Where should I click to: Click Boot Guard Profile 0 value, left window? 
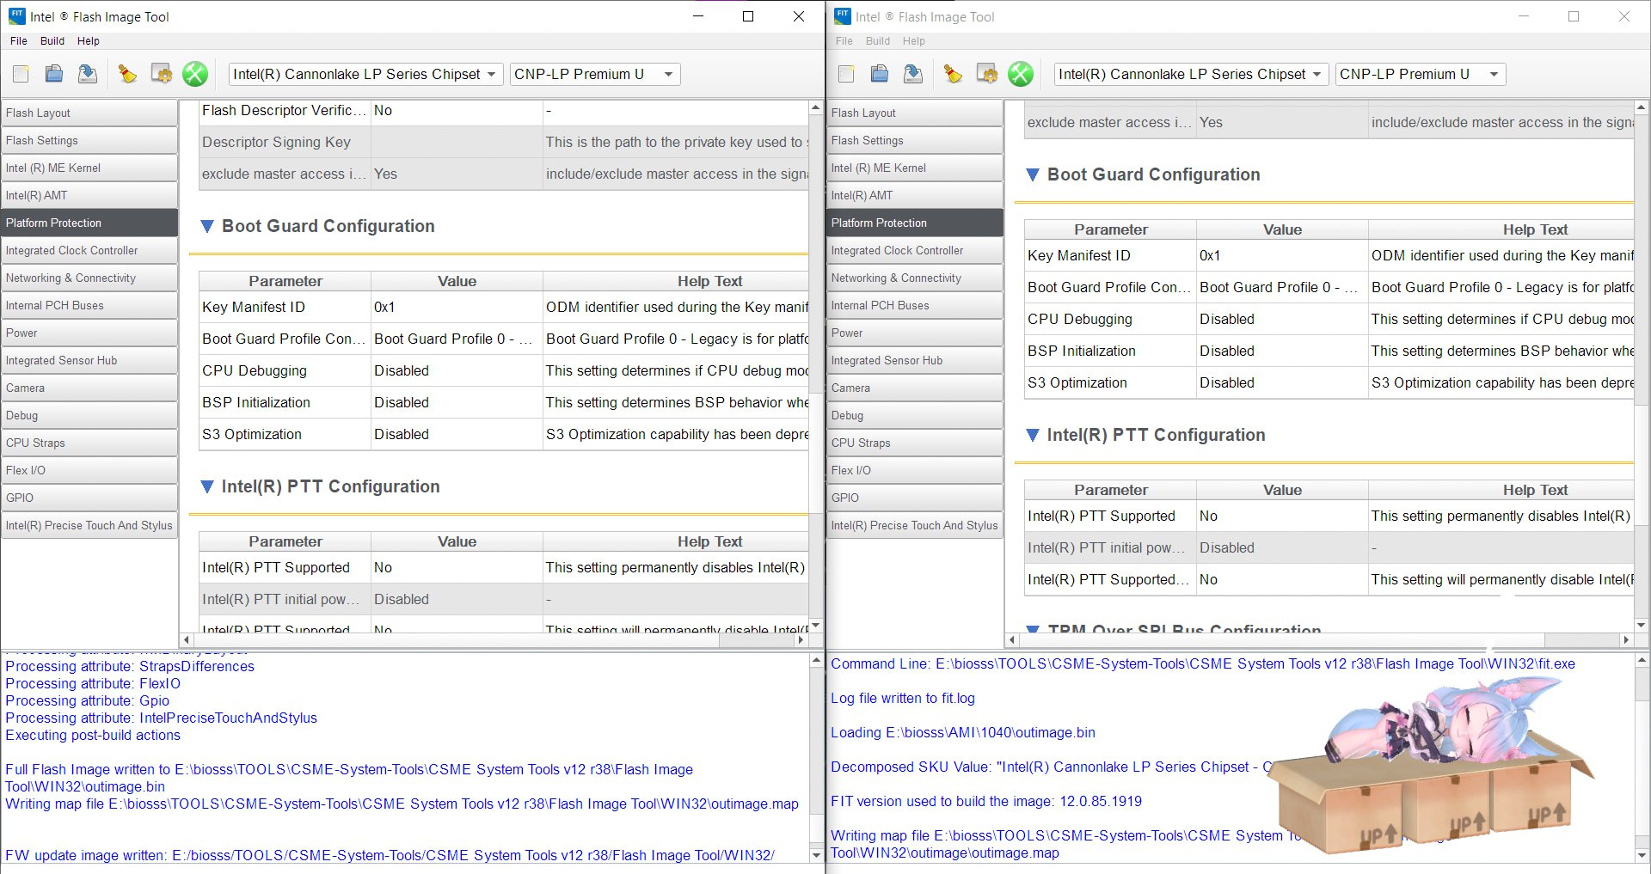pos(457,339)
